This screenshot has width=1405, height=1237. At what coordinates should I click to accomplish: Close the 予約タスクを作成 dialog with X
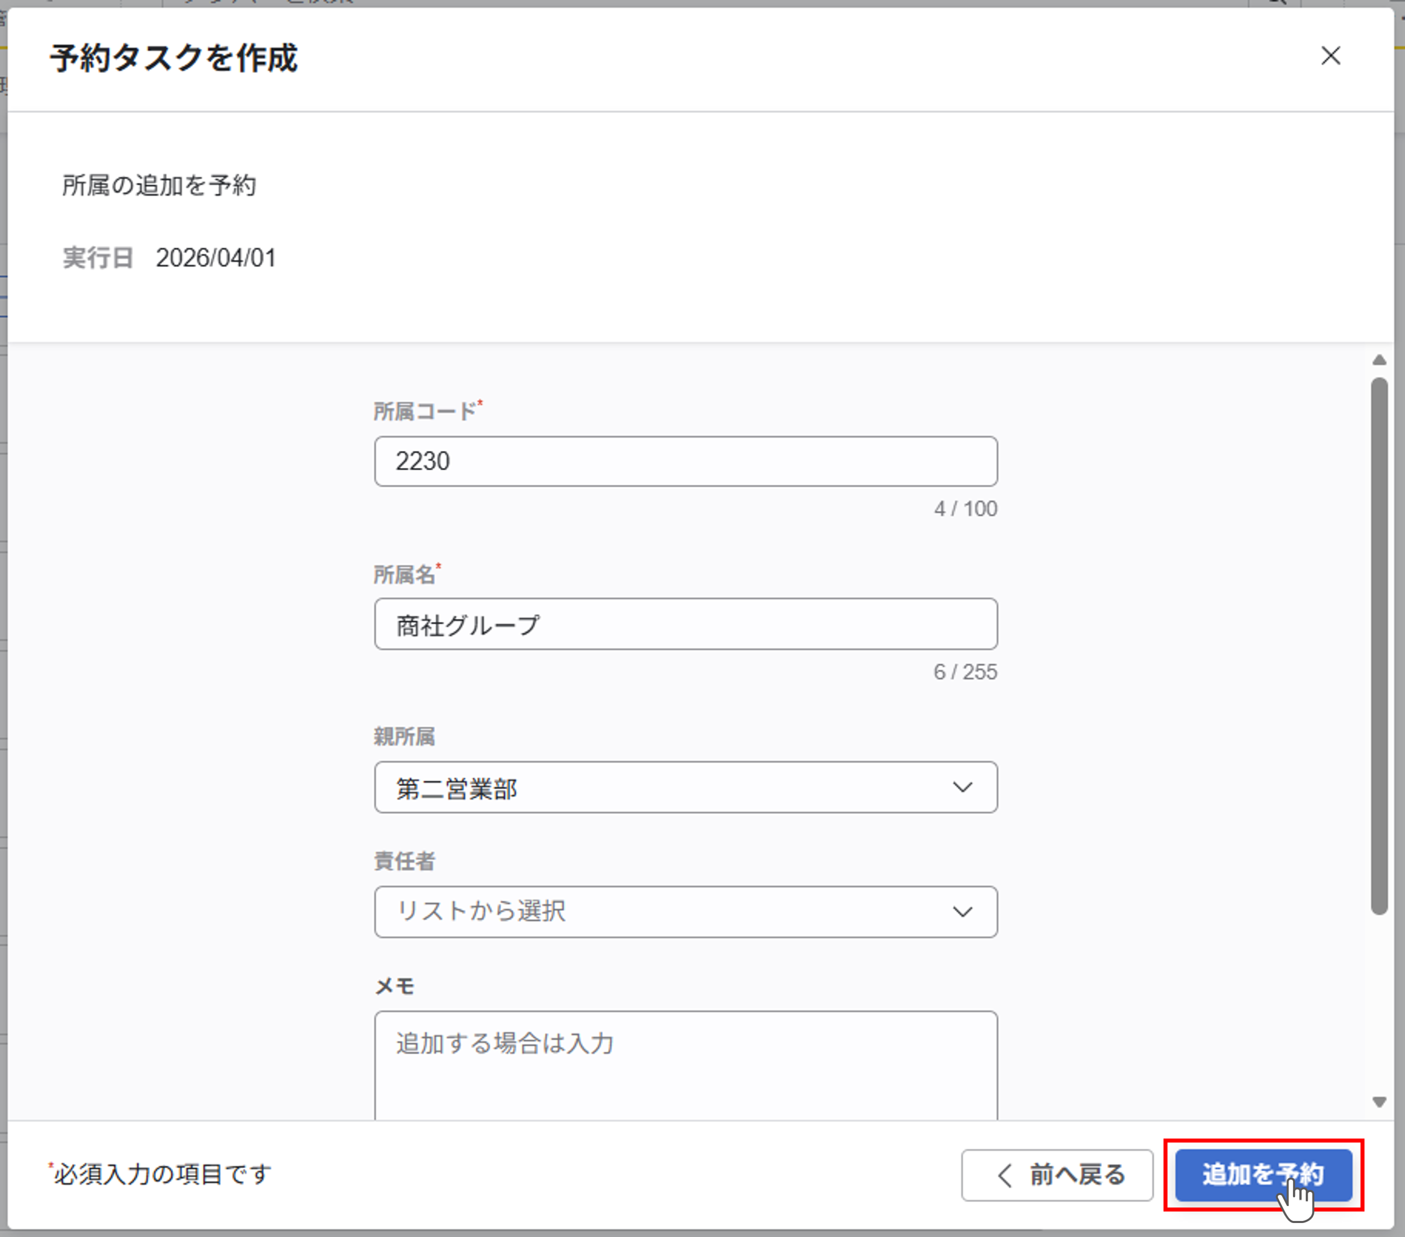[1330, 55]
